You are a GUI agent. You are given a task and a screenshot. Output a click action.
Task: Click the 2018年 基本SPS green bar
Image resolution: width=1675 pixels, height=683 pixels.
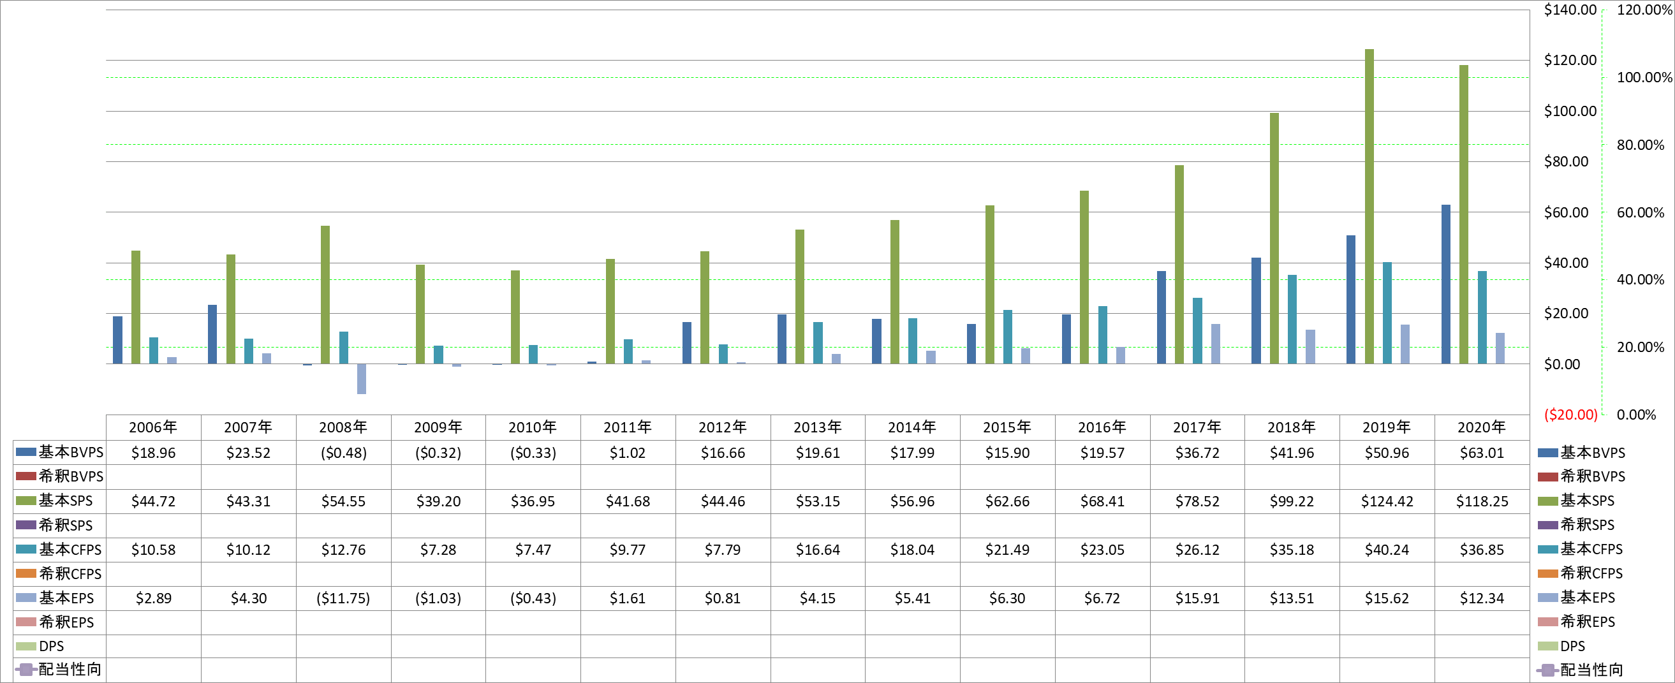click(x=1274, y=238)
